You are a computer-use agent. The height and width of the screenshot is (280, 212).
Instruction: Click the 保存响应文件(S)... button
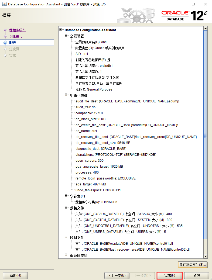(193, 265)
